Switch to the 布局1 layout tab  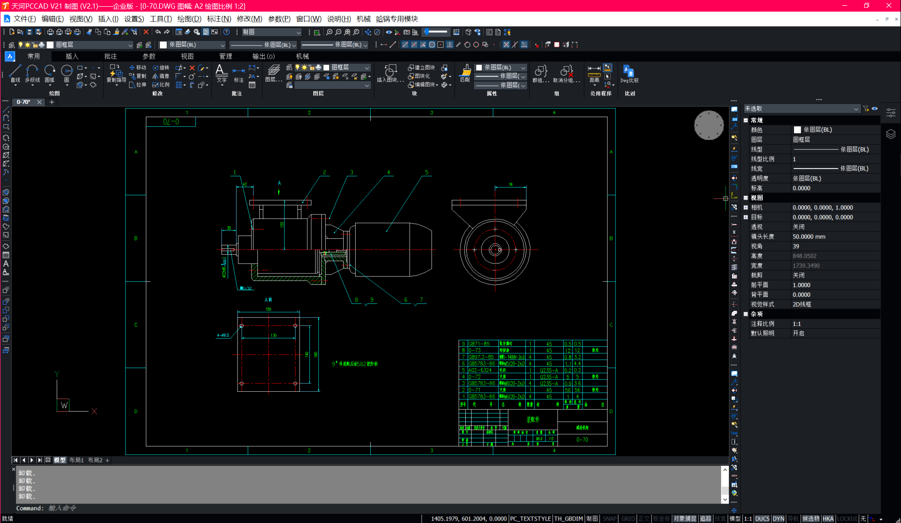click(76, 460)
